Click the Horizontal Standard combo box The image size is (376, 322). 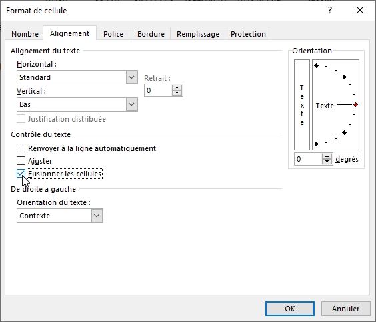[x=77, y=77]
